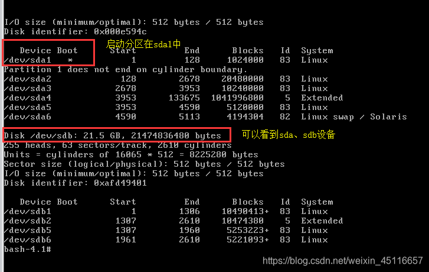Screen dimensions: 429x272
Task: Click the yellow sda、sdb annotation text
Action: [x=289, y=135]
